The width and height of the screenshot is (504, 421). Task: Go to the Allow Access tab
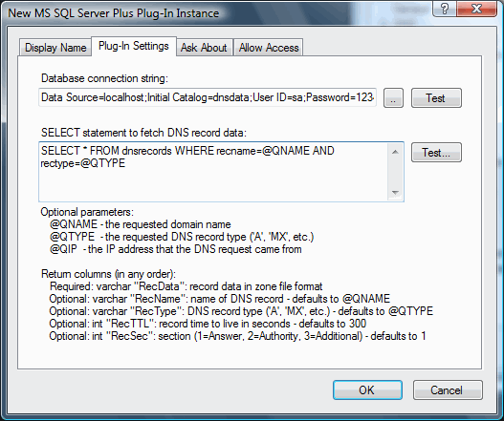click(x=269, y=48)
